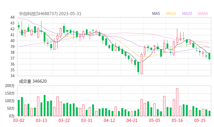Click the 34 price axis label
The width and height of the screenshot is (214, 127).
click(12, 76)
